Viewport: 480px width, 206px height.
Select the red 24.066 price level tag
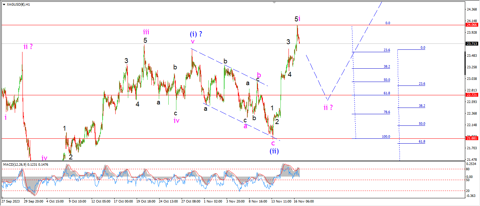[x=471, y=25]
